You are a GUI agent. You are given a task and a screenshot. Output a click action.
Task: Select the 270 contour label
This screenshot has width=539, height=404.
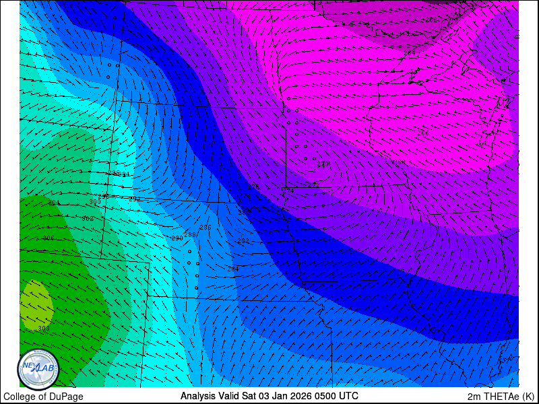(323, 164)
